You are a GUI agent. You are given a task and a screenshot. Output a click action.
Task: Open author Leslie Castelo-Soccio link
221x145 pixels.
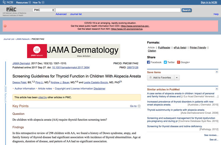coord(96,82)
